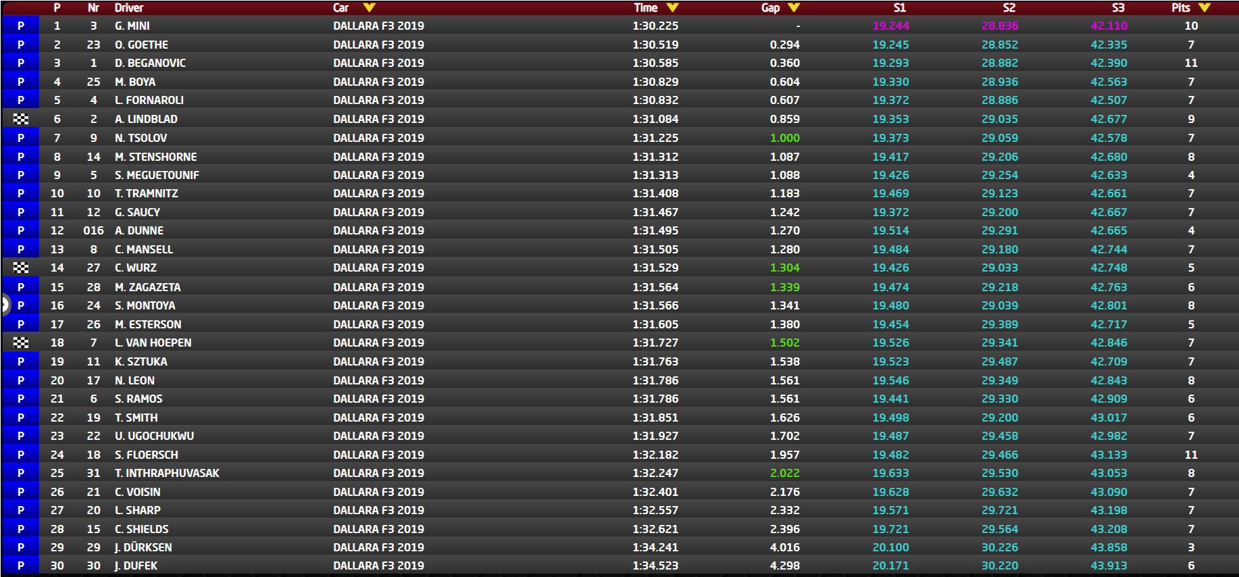Select driver D. Beganovic in the list
The image size is (1239, 577).
pyautogui.click(x=150, y=63)
